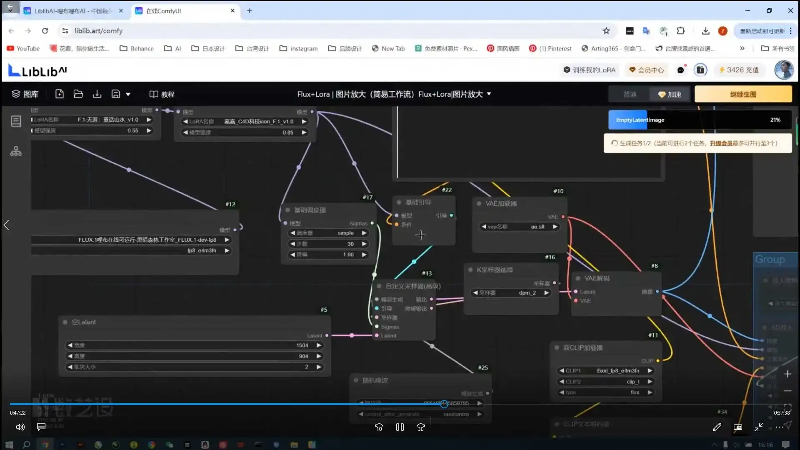The width and height of the screenshot is (800, 450).
Task: Increase the 步数 steps value arrow
Action: pos(364,244)
